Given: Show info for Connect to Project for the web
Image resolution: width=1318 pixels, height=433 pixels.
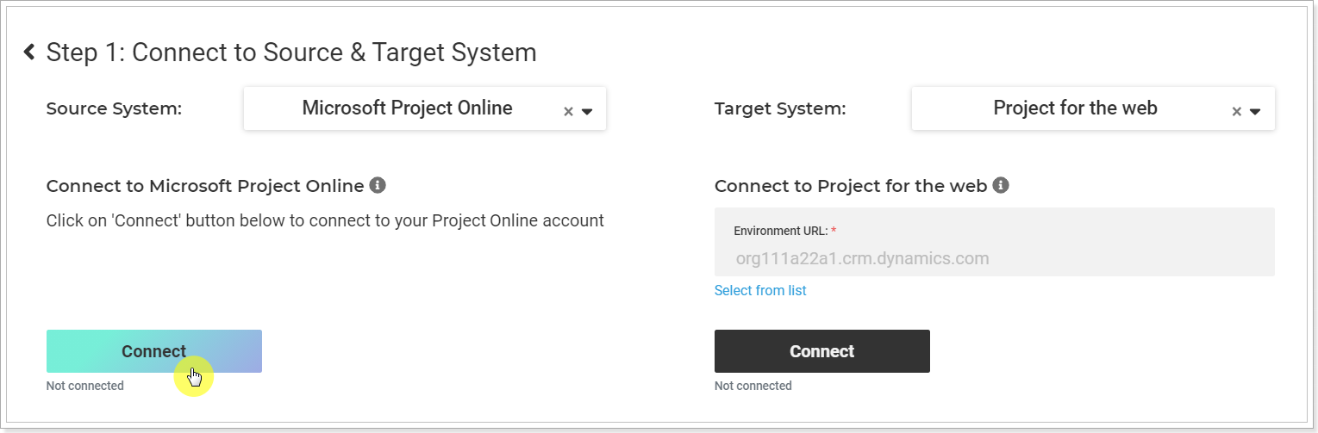Looking at the screenshot, I should pyautogui.click(x=1001, y=185).
